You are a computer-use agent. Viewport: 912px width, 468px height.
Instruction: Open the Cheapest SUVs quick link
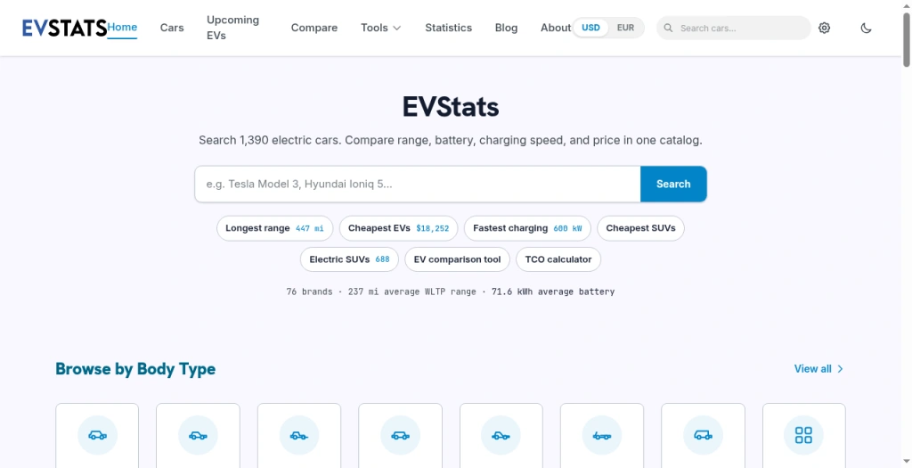[640, 228]
